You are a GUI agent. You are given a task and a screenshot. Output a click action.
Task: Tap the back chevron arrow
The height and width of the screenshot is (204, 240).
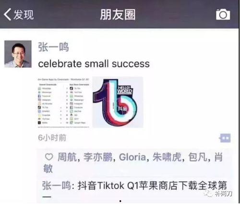coord(7,14)
